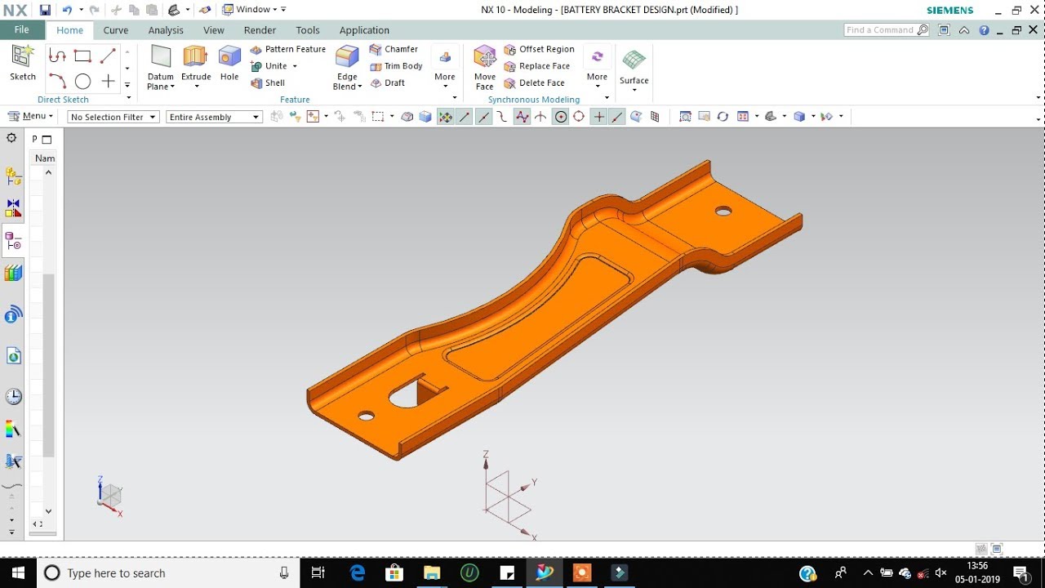Viewport: 1045px width, 588px height.
Task: Open the History clock sidebar icon
Action: coord(13,397)
